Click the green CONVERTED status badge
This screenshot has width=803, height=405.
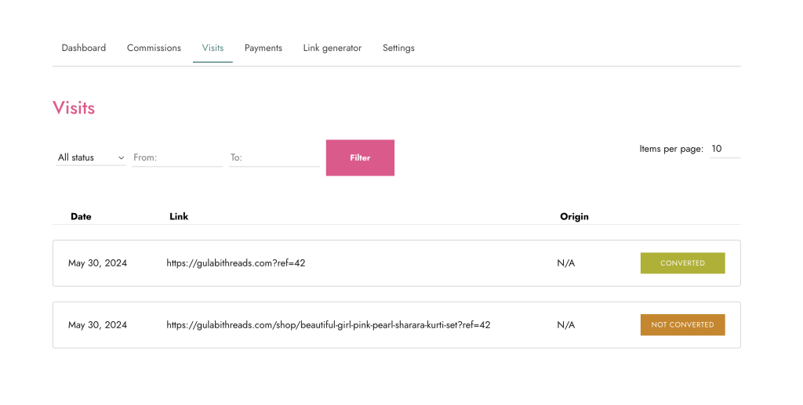coord(682,263)
